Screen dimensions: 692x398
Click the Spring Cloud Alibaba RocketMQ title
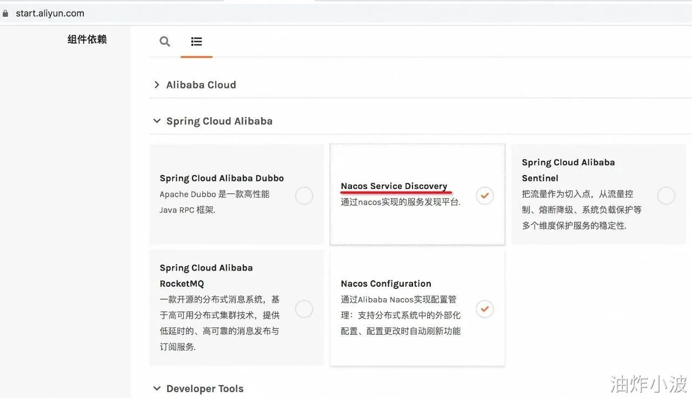pos(206,275)
